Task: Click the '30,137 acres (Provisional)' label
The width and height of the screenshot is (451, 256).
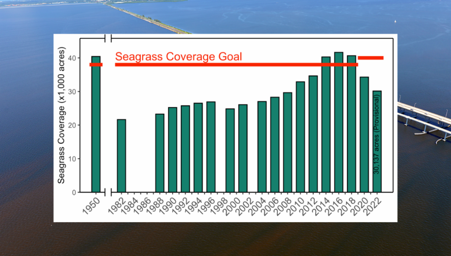Action: pyautogui.click(x=377, y=134)
